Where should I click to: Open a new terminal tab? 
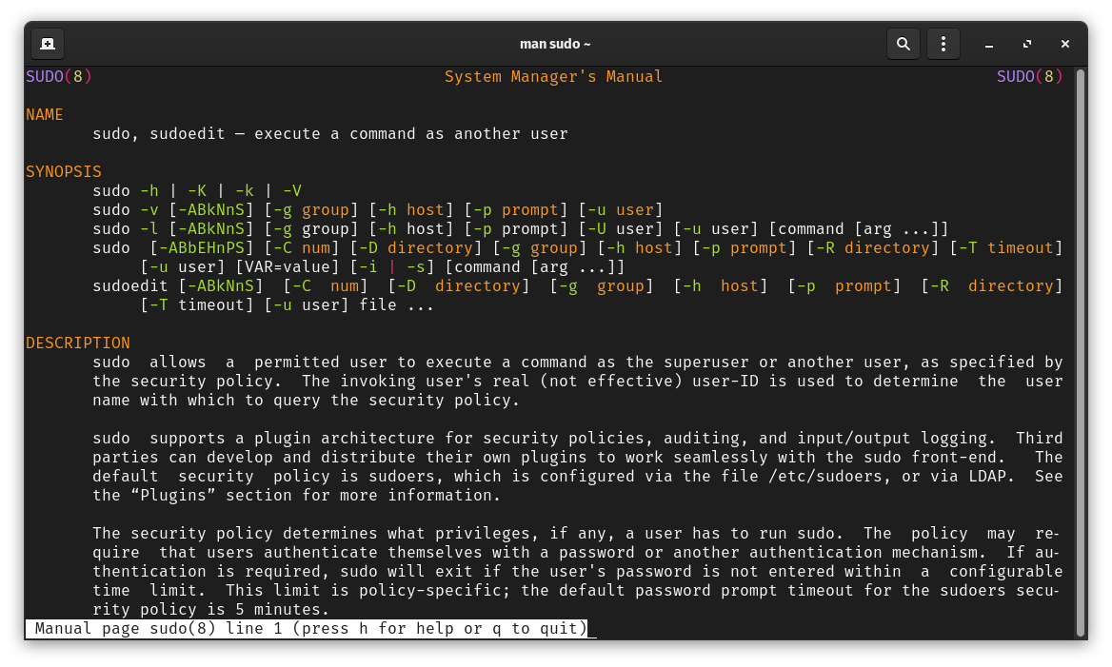[48, 44]
